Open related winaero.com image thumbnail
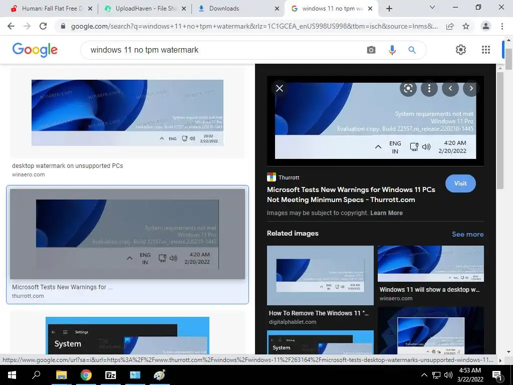Screen dimensions: 513x385 pos(430,264)
